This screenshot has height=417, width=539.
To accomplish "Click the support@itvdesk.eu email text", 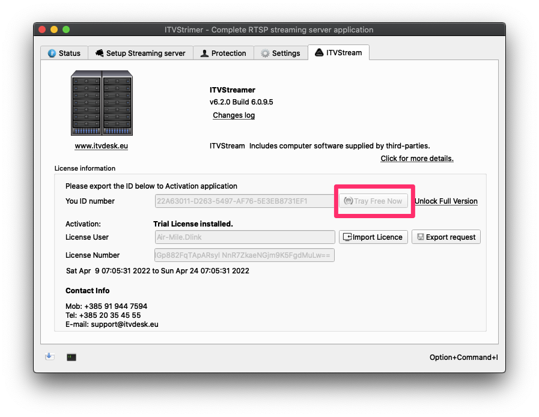I will 124,324.
